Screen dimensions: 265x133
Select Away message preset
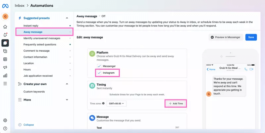44,32
